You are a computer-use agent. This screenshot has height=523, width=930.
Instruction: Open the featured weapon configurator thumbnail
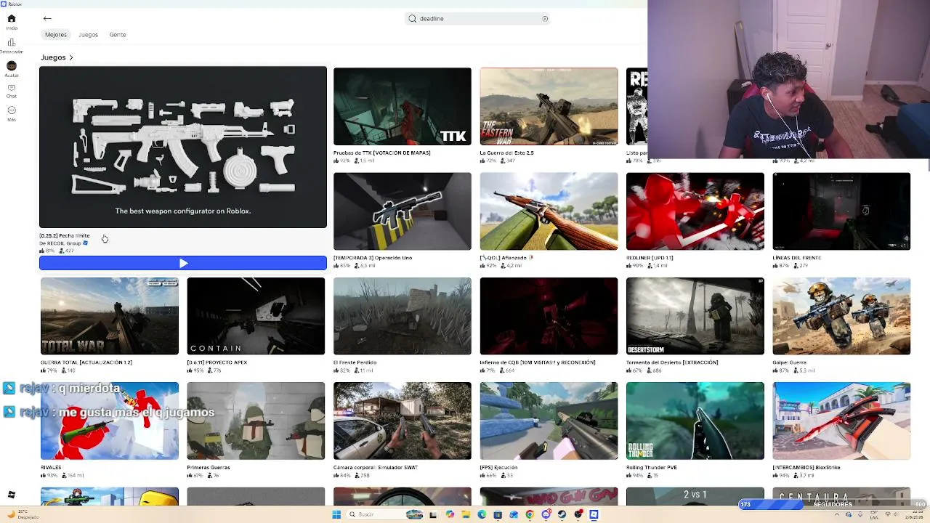click(183, 147)
